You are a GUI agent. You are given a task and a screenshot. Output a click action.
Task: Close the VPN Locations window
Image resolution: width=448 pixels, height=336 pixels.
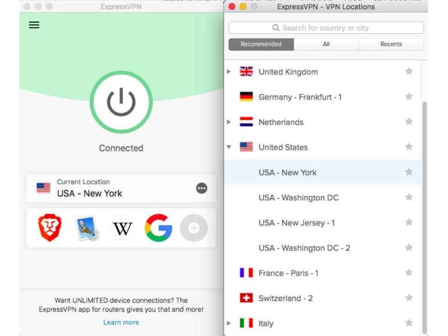coord(232,7)
